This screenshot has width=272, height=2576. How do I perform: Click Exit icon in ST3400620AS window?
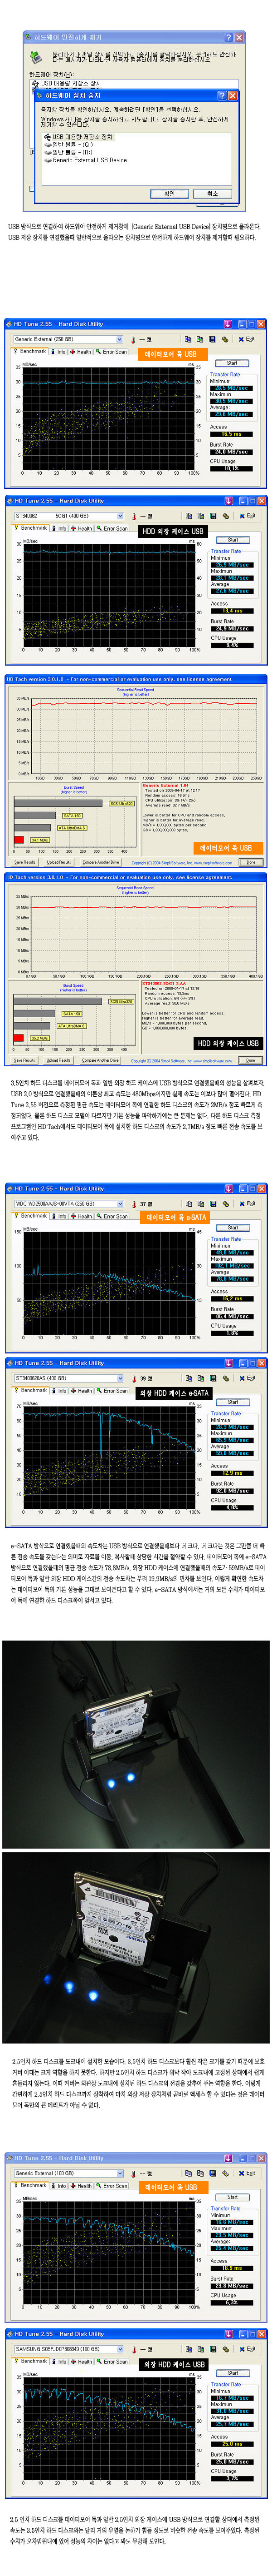pyautogui.click(x=247, y=1378)
